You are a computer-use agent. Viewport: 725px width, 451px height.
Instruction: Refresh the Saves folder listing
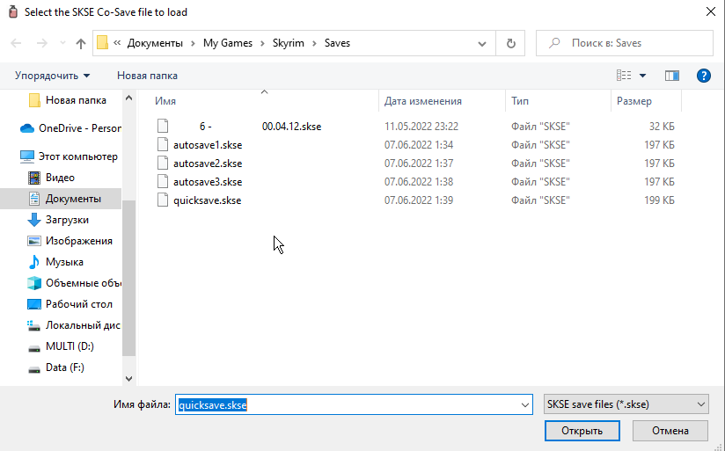(511, 43)
